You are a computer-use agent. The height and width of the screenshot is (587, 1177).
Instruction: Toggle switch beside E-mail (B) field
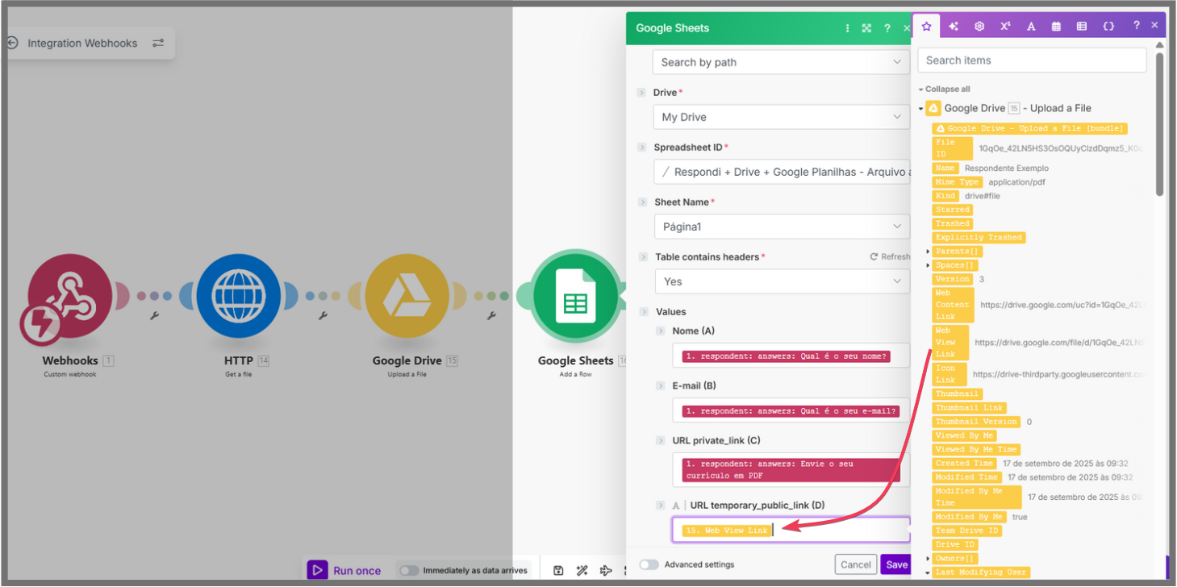point(660,386)
